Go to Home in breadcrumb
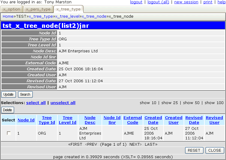This screenshot has height=160, width=226. click(8, 16)
